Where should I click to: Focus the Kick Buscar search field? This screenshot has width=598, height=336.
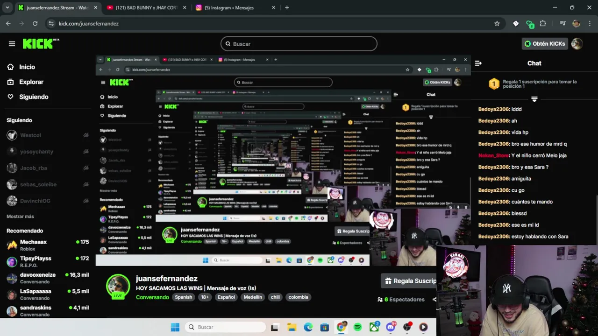299,44
